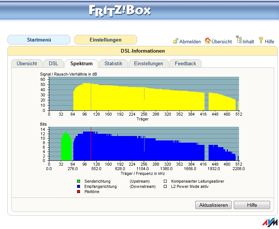This screenshot has width=279, height=229.
Task: Click the '1932.0' frequency axis value
Action: pyautogui.click(x=214, y=169)
